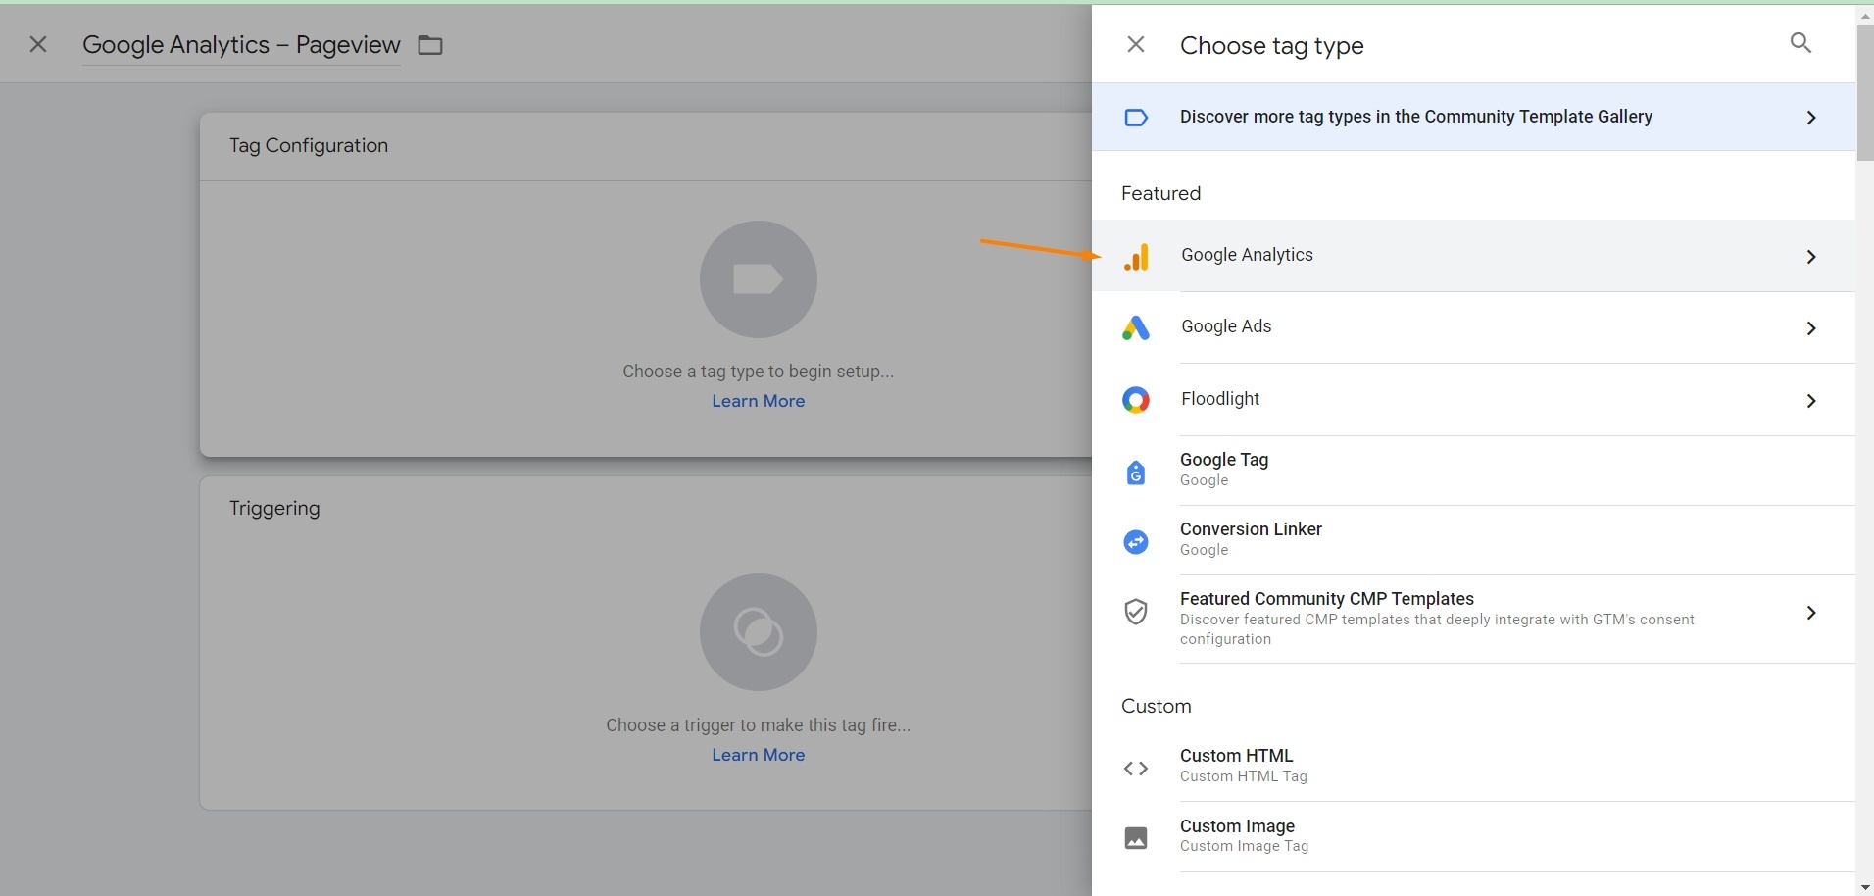Close the tag editor with the X icon
This screenshot has height=896, width=1874.
point(38,44)
